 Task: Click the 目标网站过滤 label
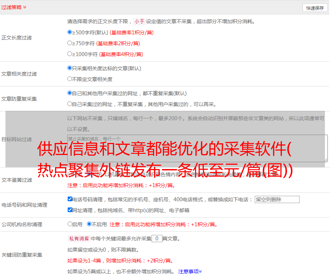(x=16, y=139)
